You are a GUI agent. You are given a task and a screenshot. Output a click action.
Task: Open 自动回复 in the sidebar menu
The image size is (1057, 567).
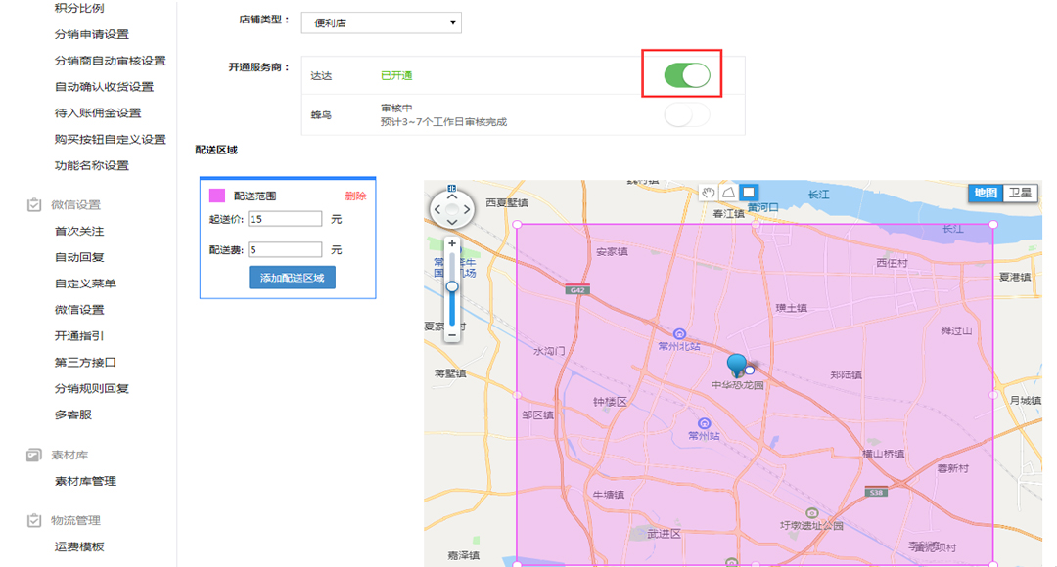(x=79, y=257)
